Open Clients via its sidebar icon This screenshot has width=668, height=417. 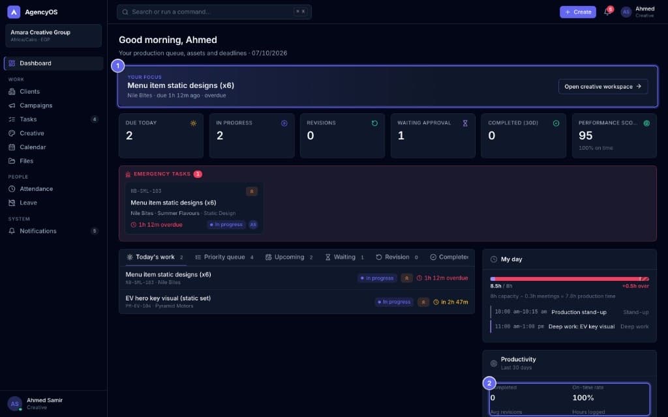12,91
